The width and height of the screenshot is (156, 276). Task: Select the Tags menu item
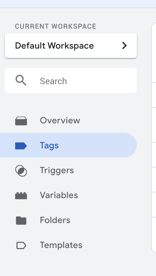pos(68,145)
